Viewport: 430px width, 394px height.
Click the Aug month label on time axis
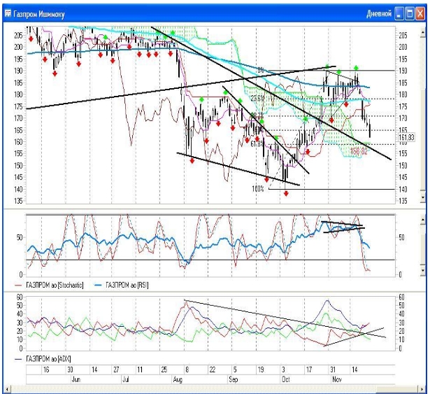click(178, 379)
